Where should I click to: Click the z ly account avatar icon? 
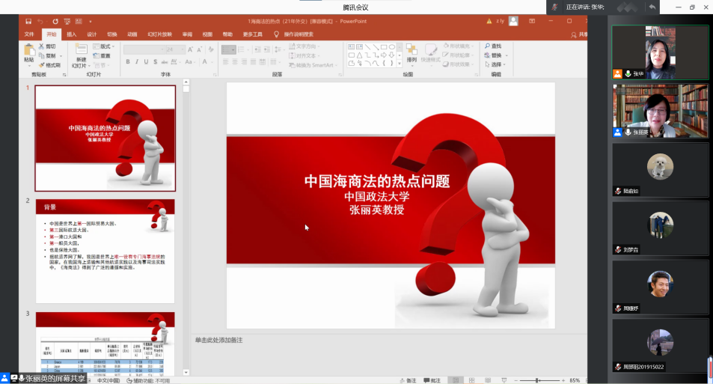click(x=513, y=21)
